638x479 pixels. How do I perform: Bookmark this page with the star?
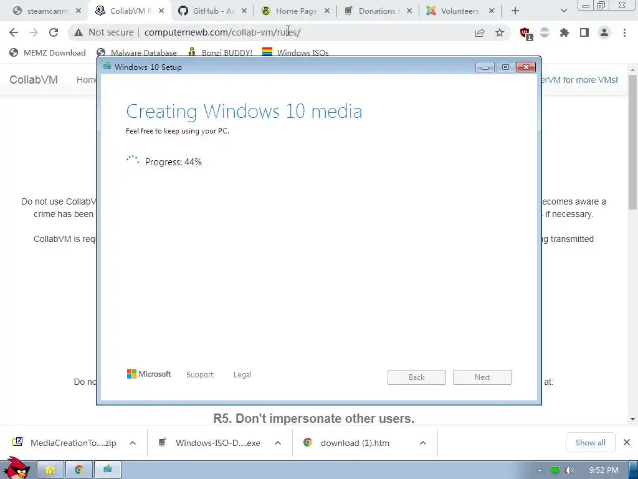point(500,33)
